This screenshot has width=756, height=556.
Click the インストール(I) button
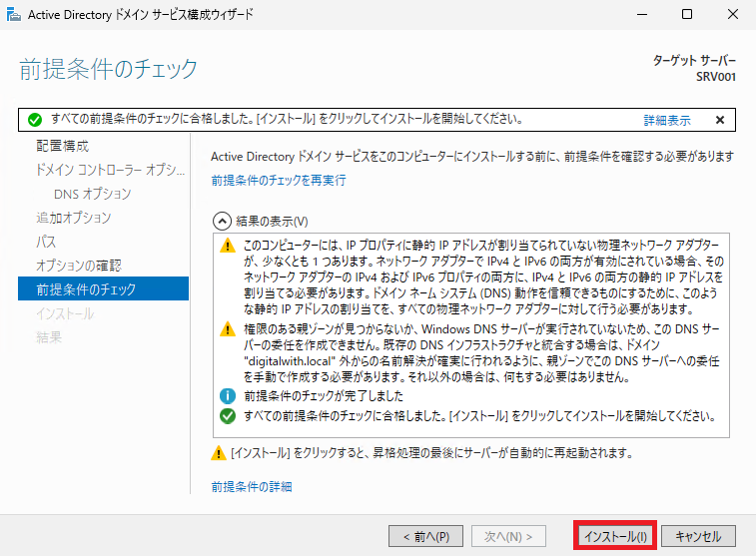(615, 536)
